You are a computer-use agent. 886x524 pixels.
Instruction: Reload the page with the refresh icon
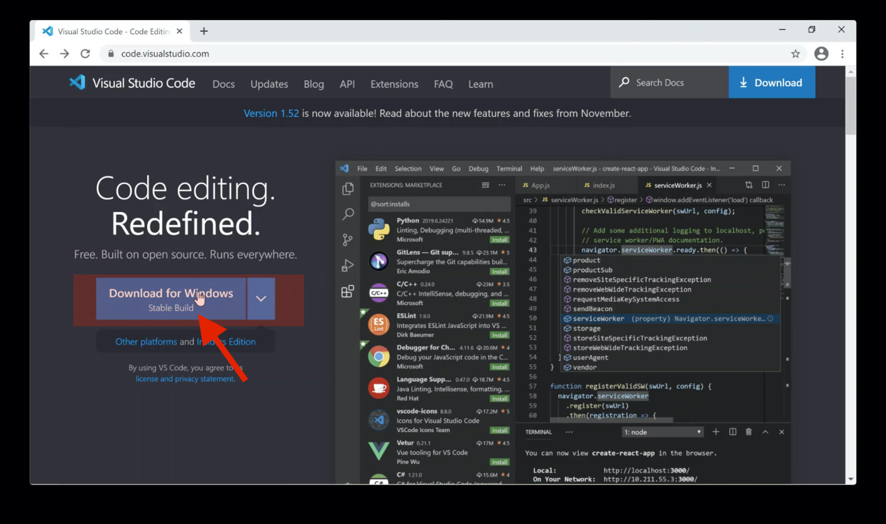85,54
